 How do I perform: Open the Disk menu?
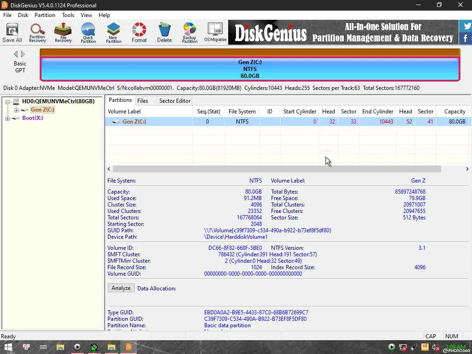pos(23,15)
